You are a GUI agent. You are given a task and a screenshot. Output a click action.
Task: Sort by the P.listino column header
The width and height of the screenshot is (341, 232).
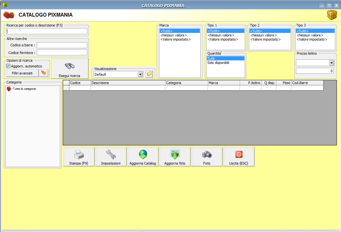click(x=250, y=83)
